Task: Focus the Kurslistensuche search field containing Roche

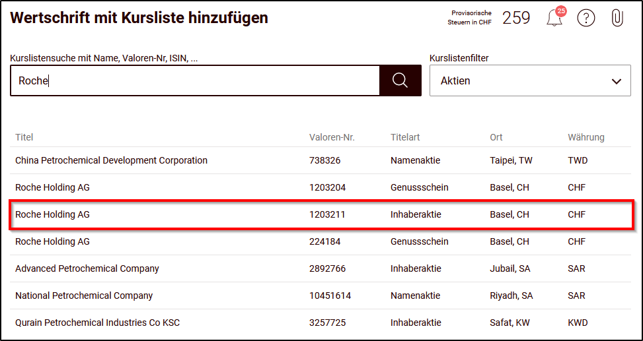Action: click(195, 80)
